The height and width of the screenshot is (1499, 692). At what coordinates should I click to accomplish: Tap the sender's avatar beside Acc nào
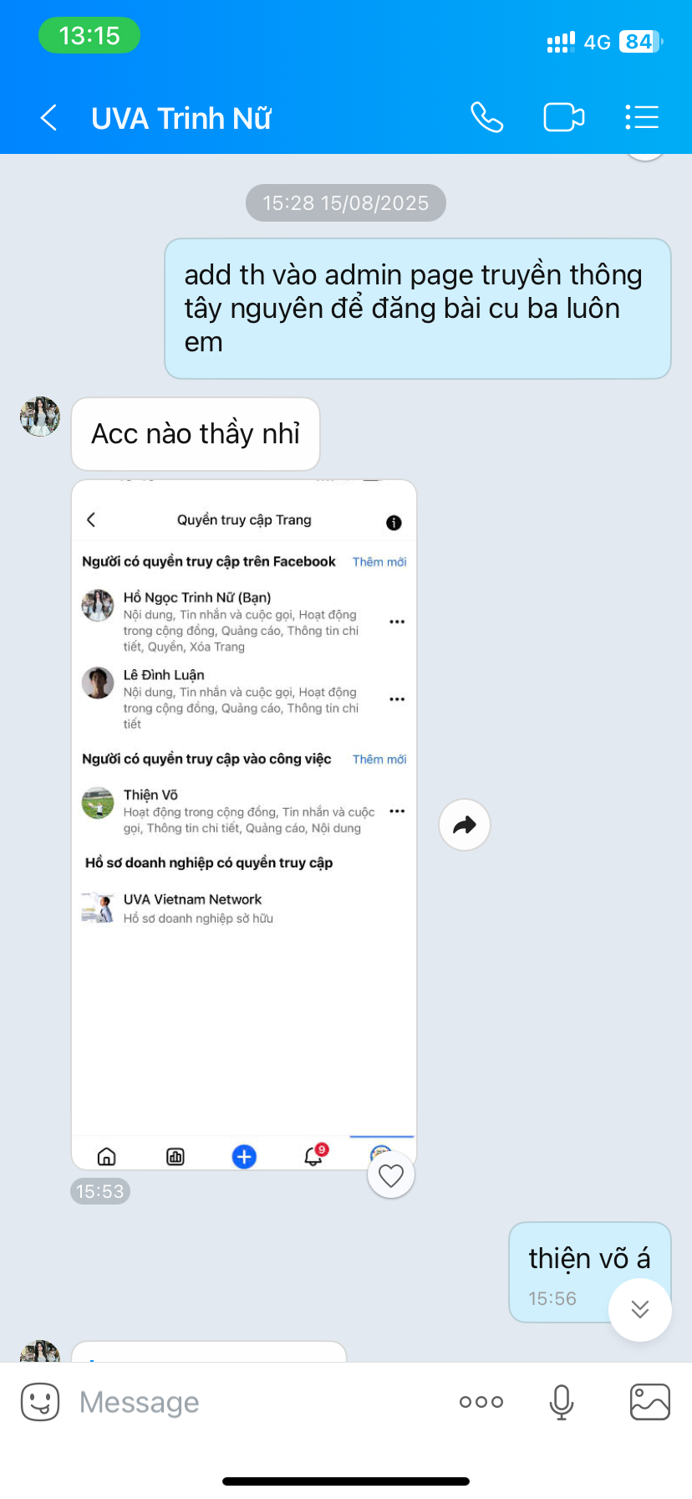tap(40, 417)
